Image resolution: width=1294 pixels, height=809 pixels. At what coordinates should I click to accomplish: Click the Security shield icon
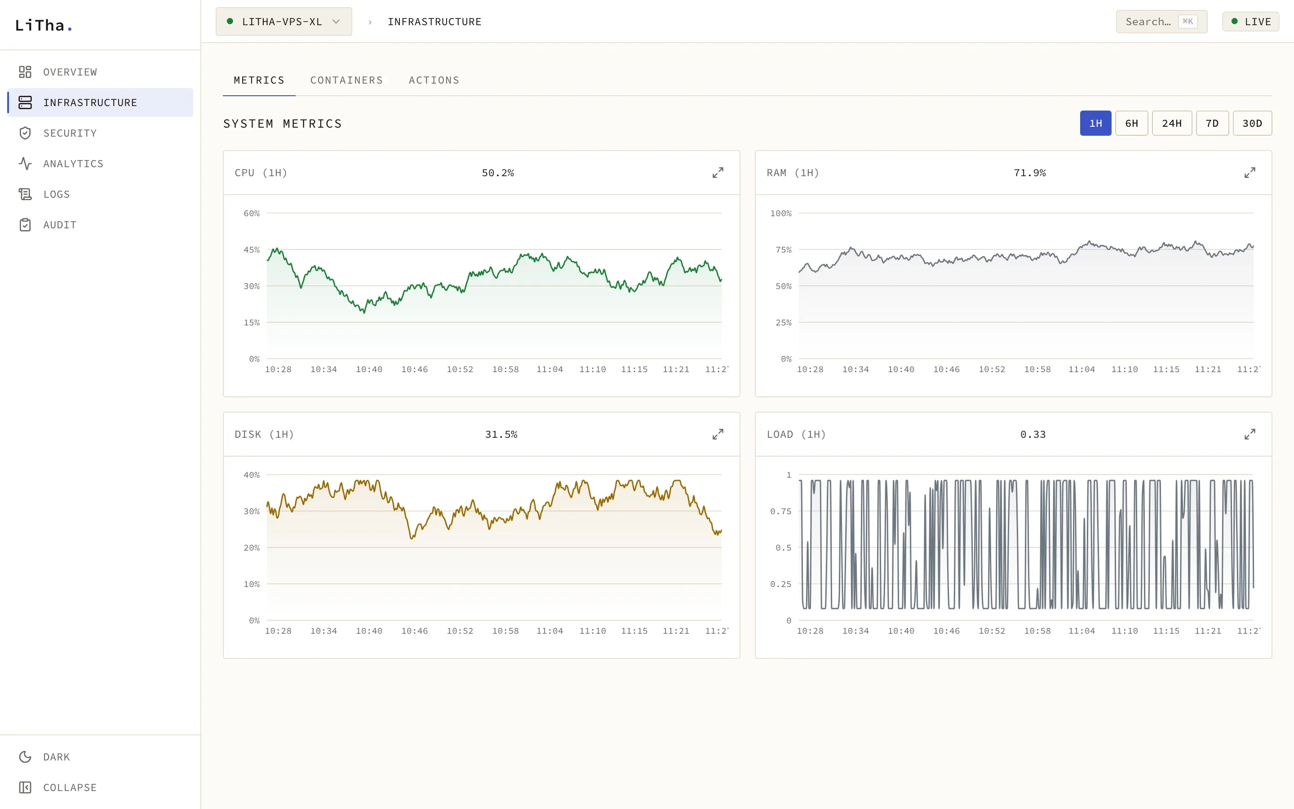25,133
